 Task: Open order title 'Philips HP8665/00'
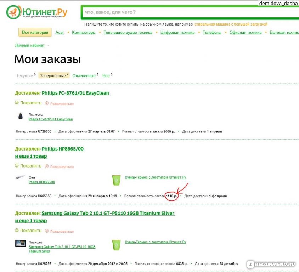(63, 149)
